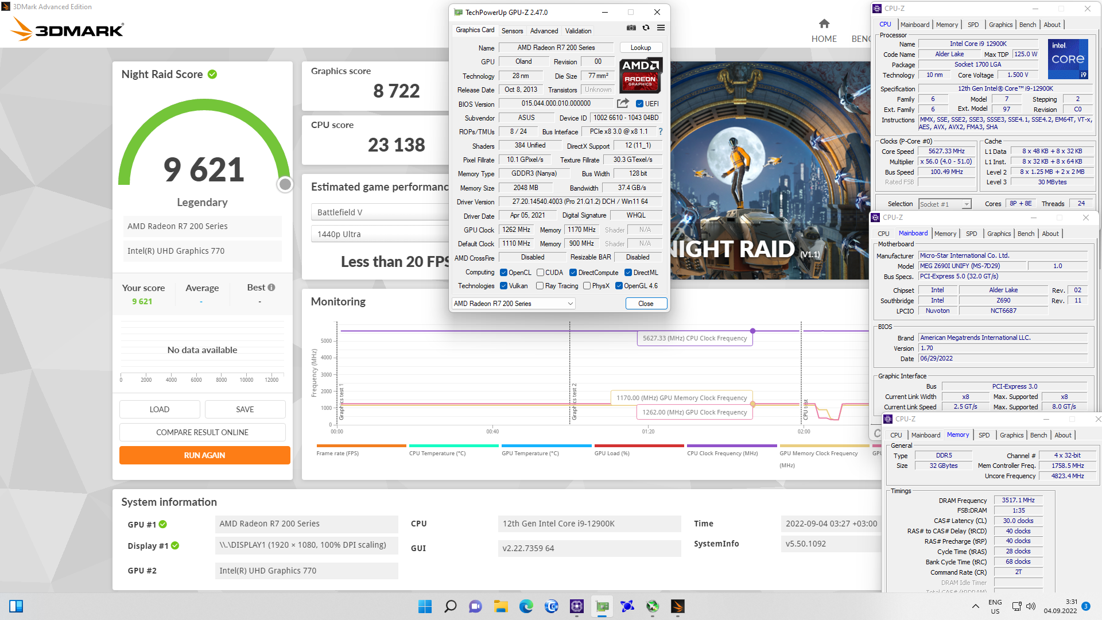The width and height of the screenshot is (1102, 620).
Task: Open taskbar Search
Action: (451, 606)
